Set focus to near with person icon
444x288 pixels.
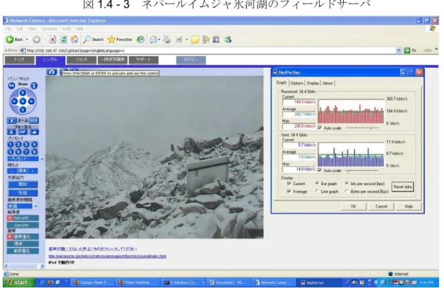12,132
